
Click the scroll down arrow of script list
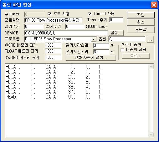click(151, 134)
